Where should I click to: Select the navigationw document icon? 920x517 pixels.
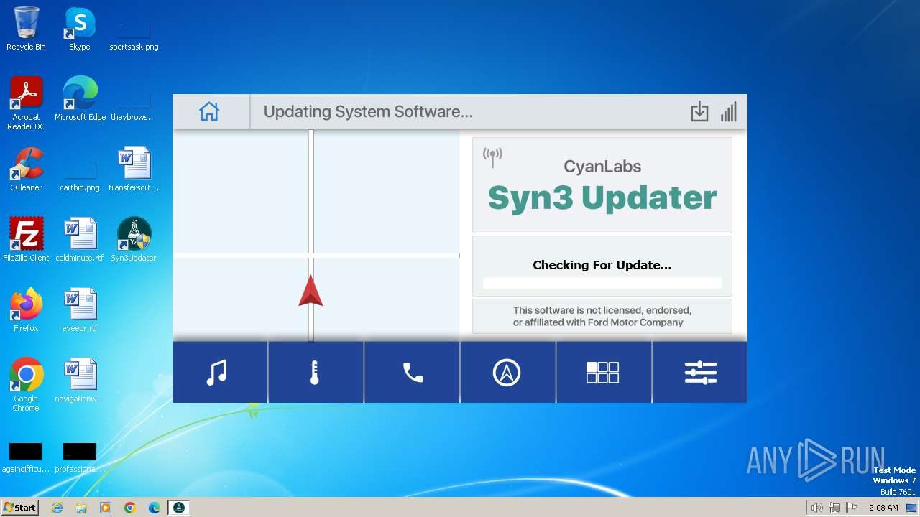pyautogui.click(x=80, y=381)
